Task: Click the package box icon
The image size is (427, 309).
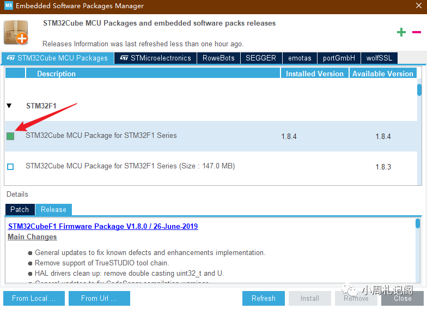Action: [16, 32]
